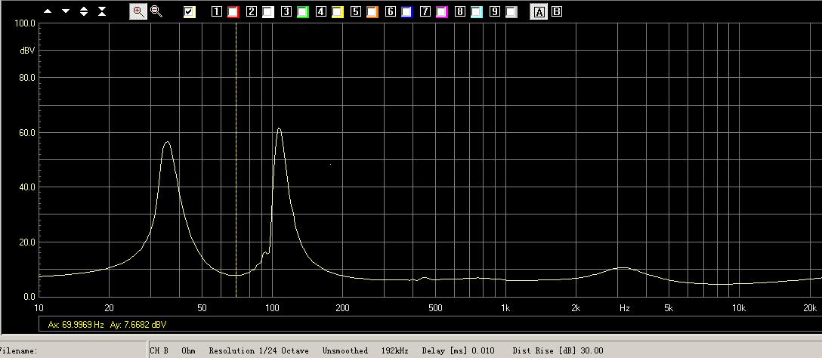Toggle the magenta curve 7 checkbox
This screenshot has height=358, width=822.
pyautogui.click(x=441, y=12)
